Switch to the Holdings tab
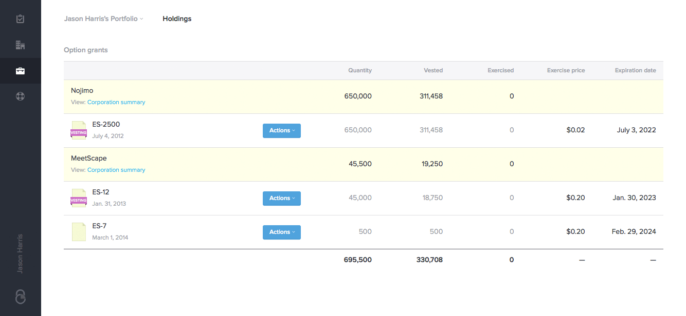Viewport: 686px width, 316px height. (177, 19)
